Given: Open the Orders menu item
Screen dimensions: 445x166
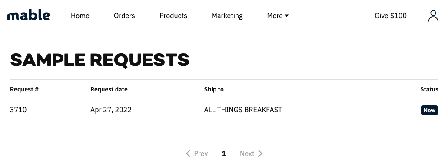Looking at the screenshot, I should pyautogui.click(x=124, y=16).
